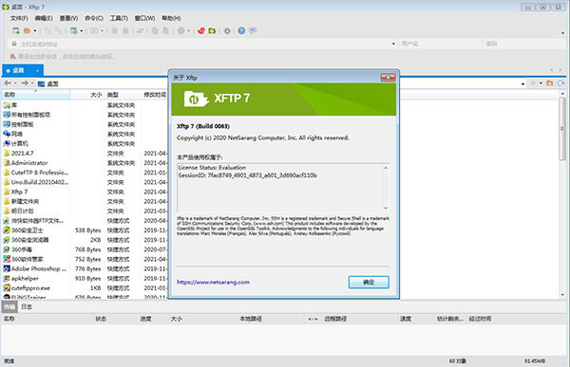Select the CuteFTP 8 Professio... folder
The image size is (570, 367).
coord(36,173)
